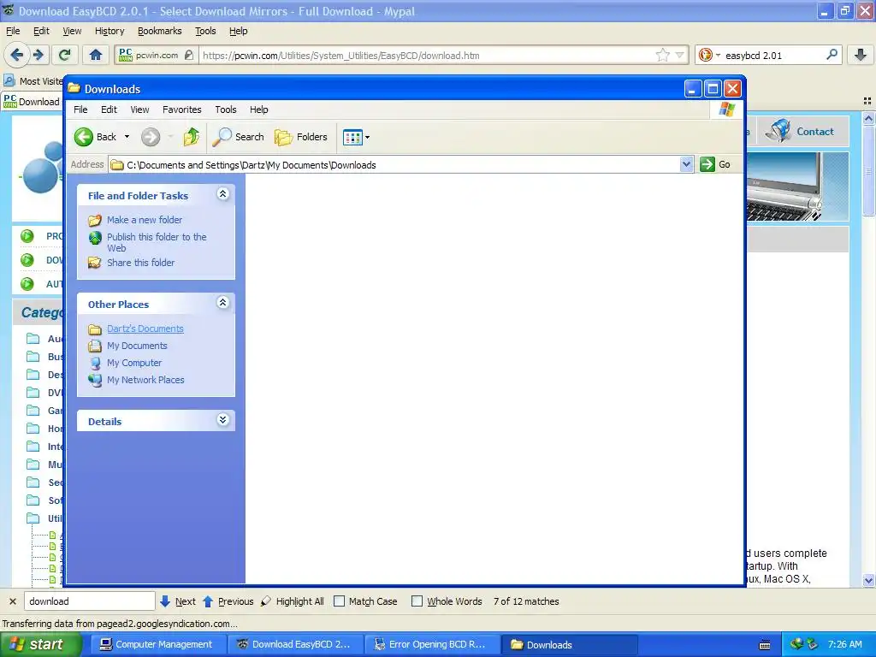Go forward in the Mypal browser

[38, 55]
